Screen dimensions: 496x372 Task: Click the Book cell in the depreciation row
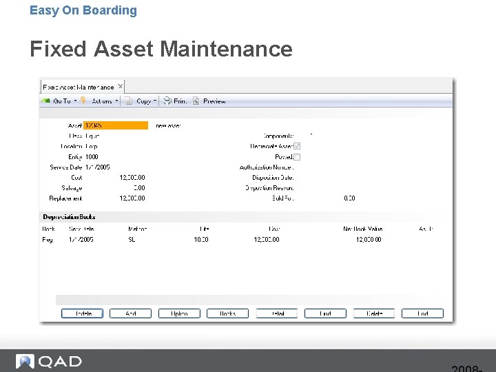(x=48, y=240)
